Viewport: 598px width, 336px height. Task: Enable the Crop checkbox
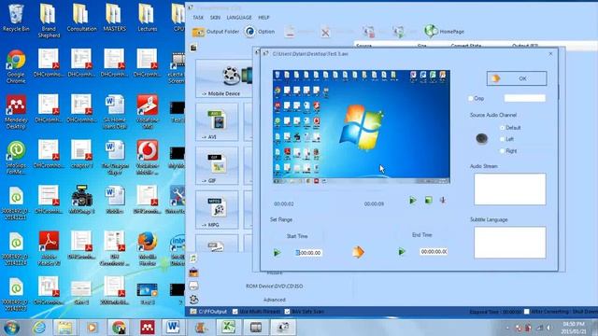point(471,98)
